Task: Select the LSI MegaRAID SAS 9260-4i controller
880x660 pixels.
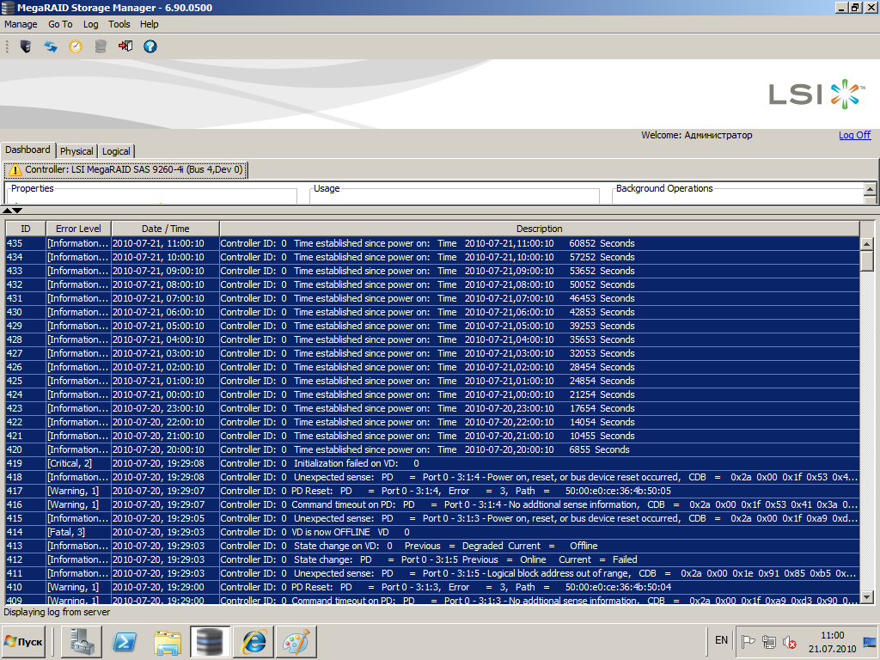Action: 125,170
